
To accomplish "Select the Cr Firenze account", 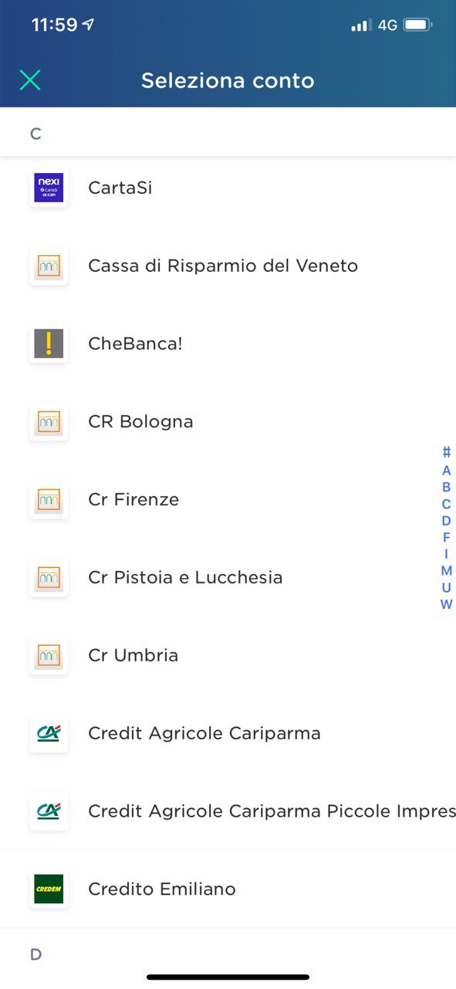I will click(228, 499).
